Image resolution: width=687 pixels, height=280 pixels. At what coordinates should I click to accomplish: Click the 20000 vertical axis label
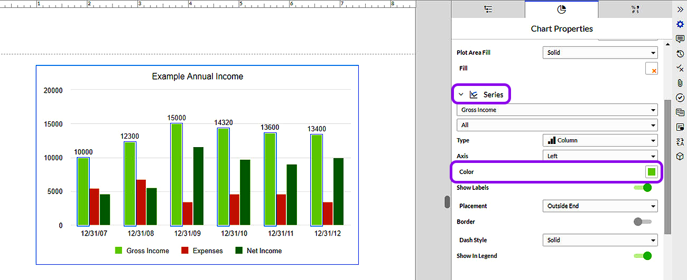click(53, 91)
